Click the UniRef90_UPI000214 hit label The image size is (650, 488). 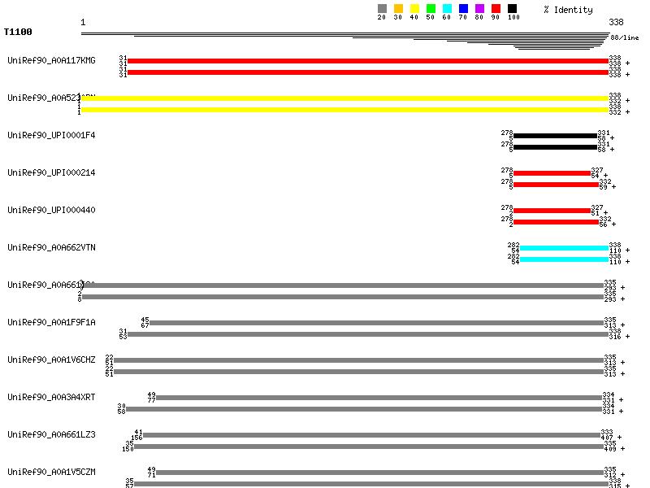[x=51, y=172]
